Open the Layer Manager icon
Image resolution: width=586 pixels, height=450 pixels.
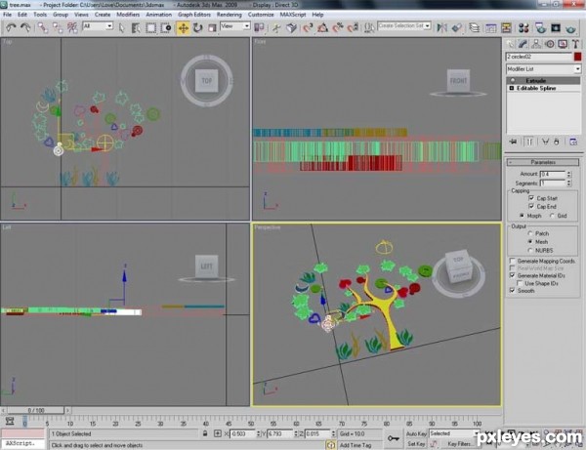click(475, 28)
